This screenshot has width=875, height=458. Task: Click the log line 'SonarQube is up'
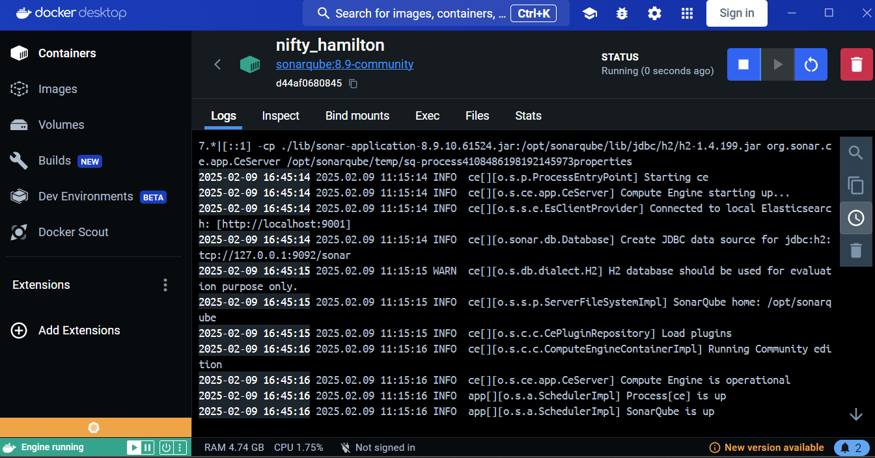[456, 411]
